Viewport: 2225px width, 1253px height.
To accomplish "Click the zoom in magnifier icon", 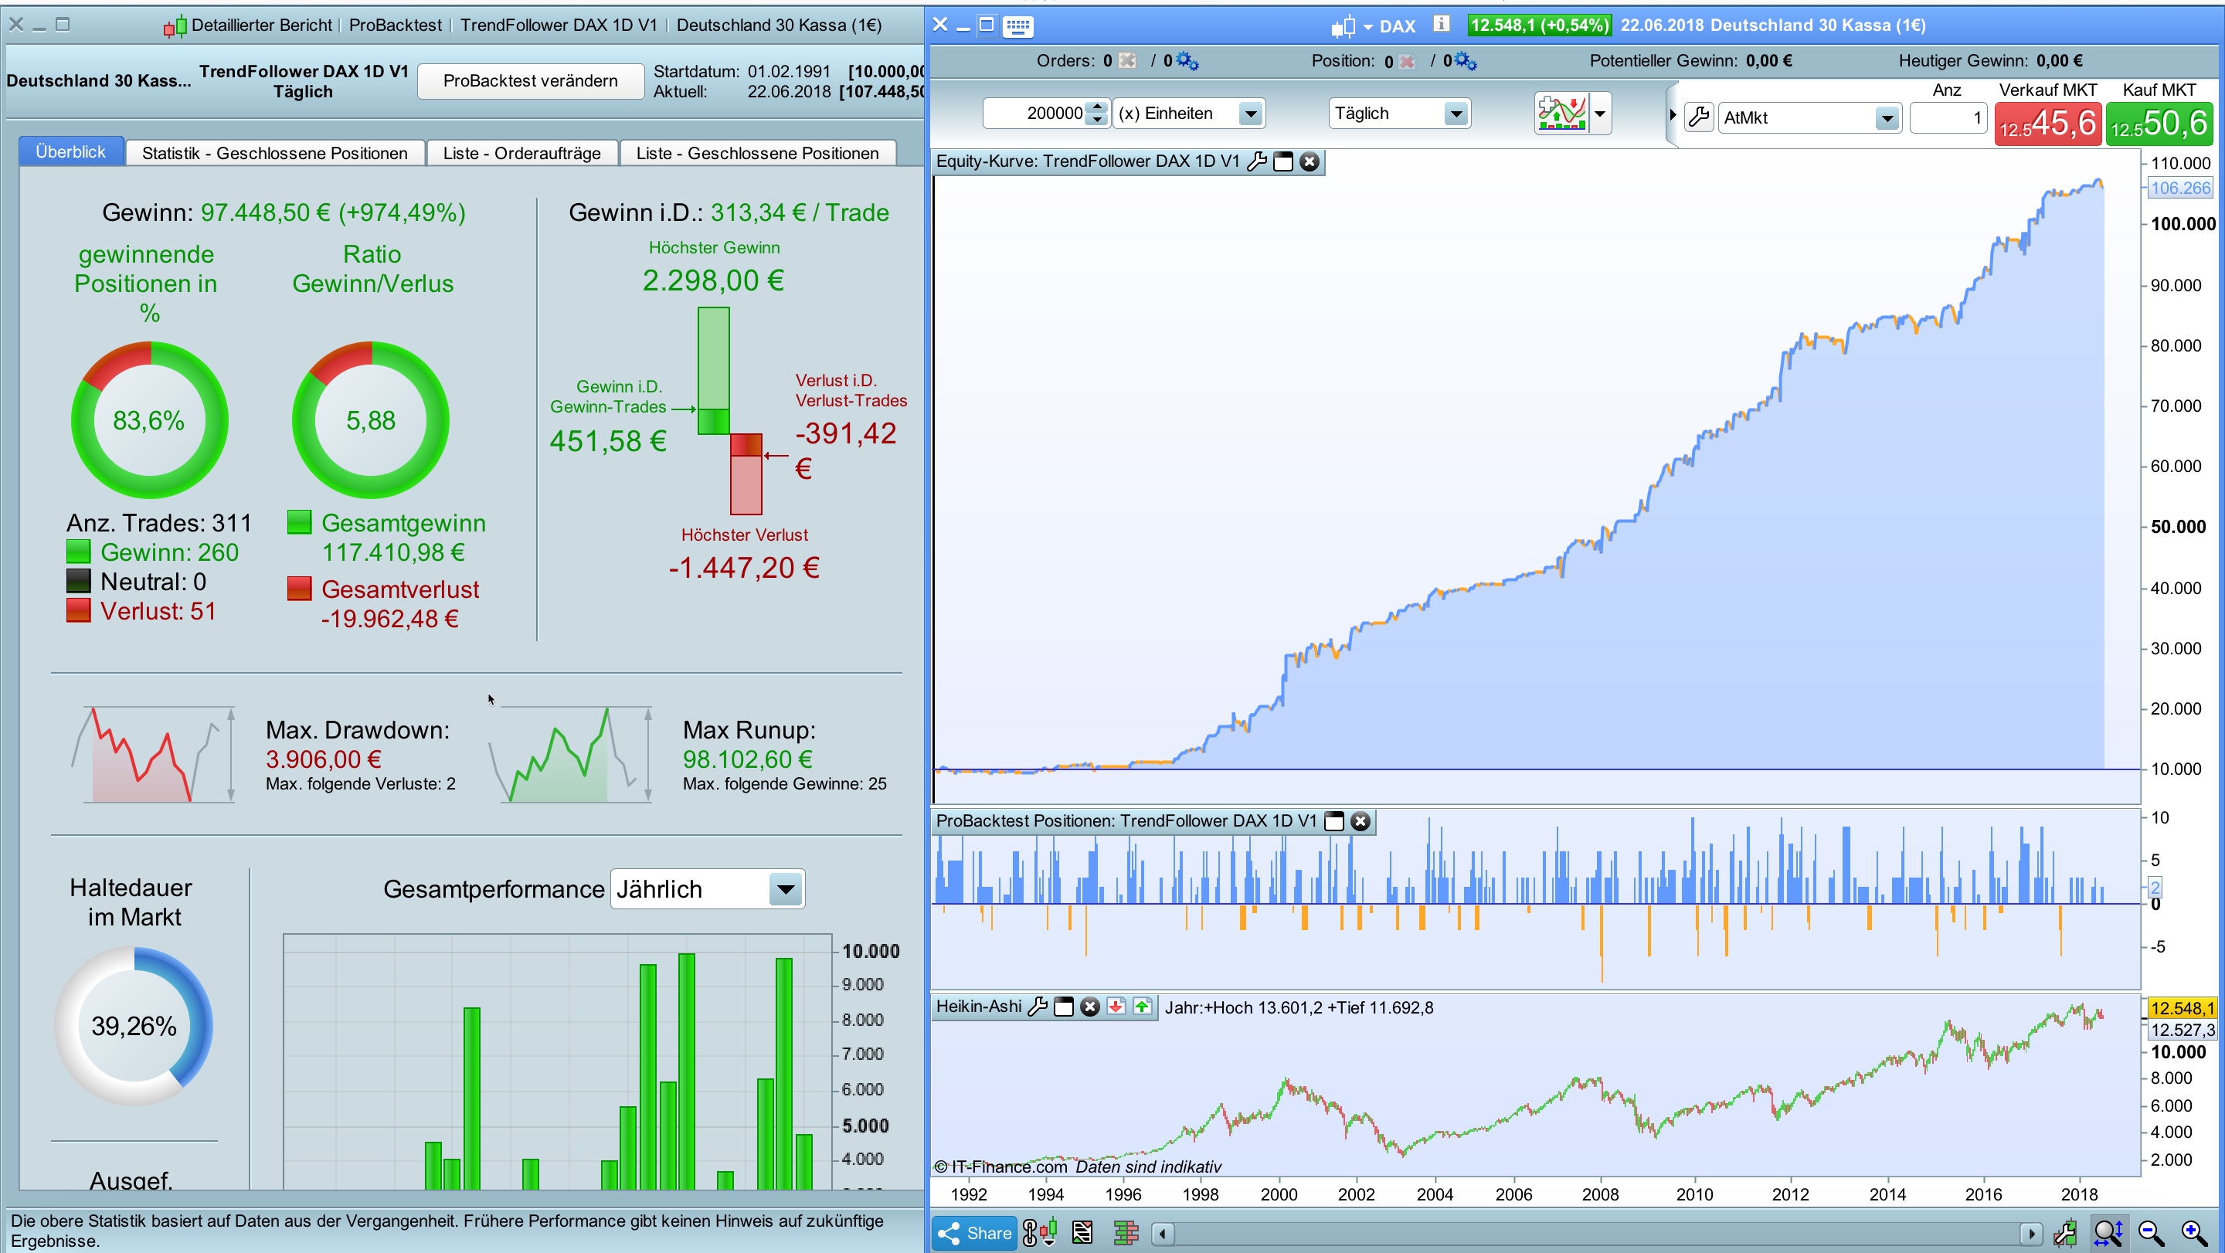I will (x=2193, y=1232).
